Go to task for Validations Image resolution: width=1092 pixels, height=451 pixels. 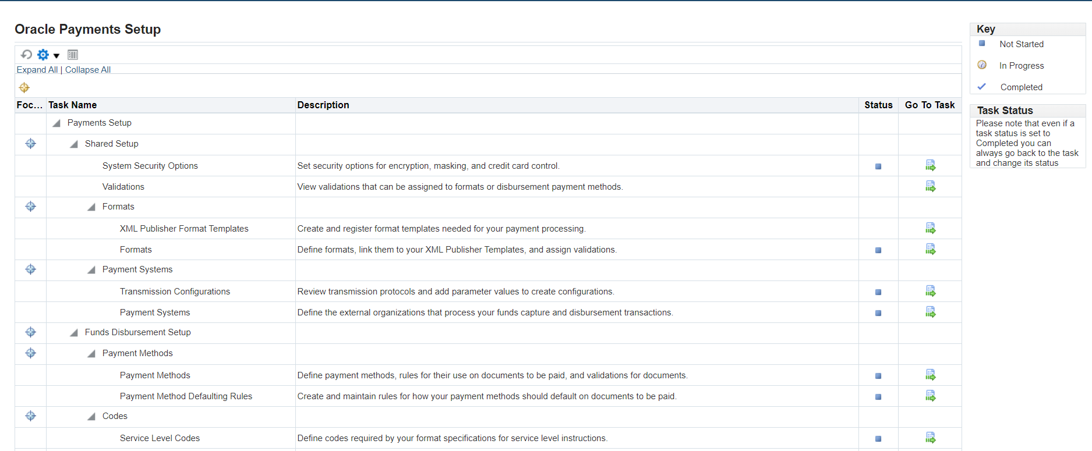click(931, 187)
